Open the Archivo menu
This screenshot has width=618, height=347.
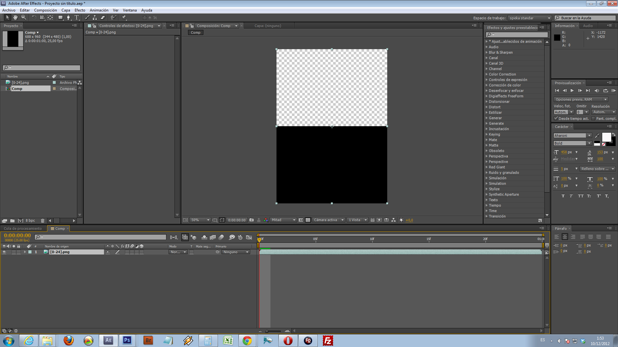pos(9,10)
